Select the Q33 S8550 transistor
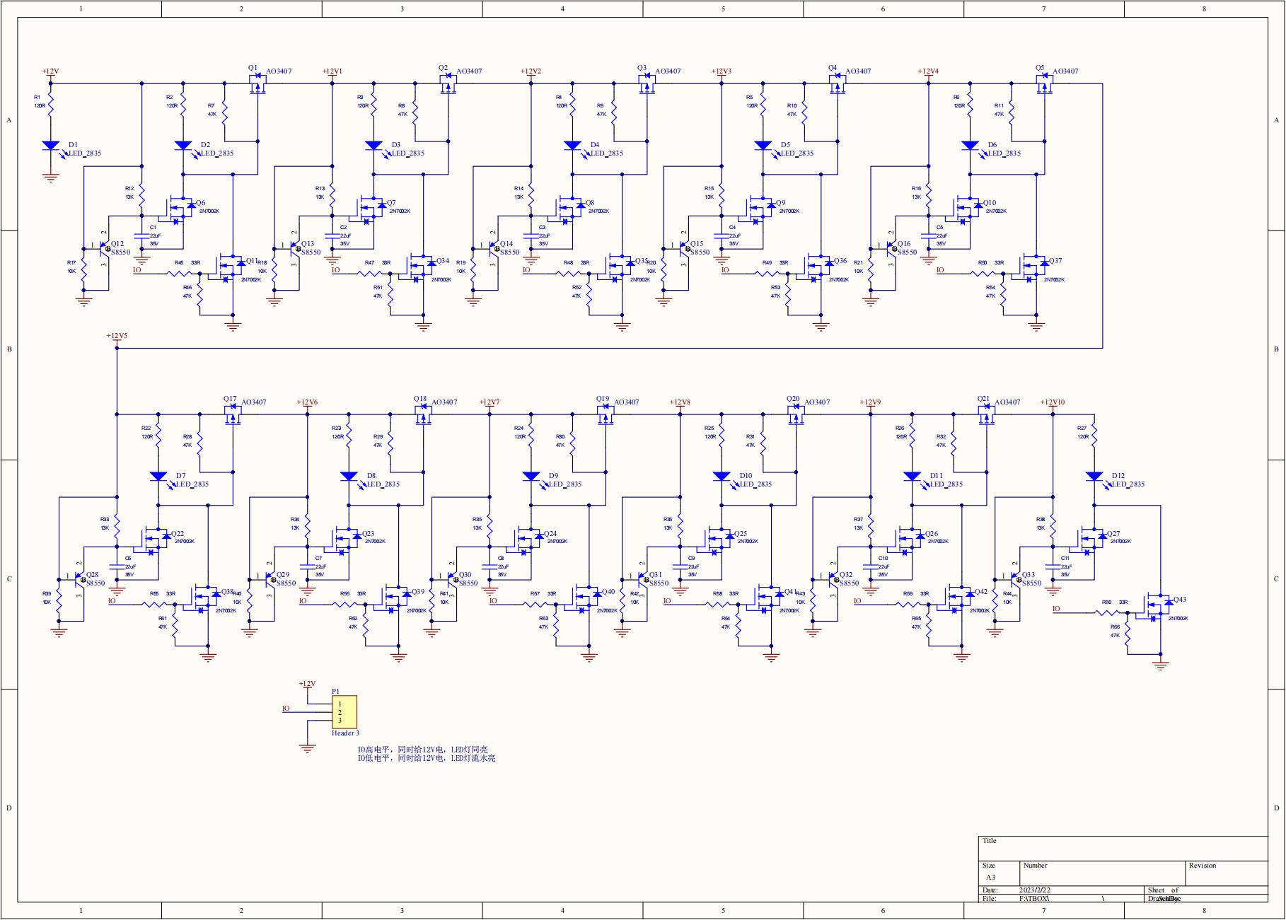Viewport: 1286px width, 920px height. [x=1016, y=580]
